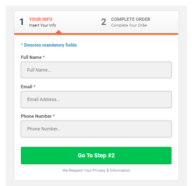The image size is (192, 186).
Task: Click the large step number 1
Action: pyautogui.click(x=22, y=22)
